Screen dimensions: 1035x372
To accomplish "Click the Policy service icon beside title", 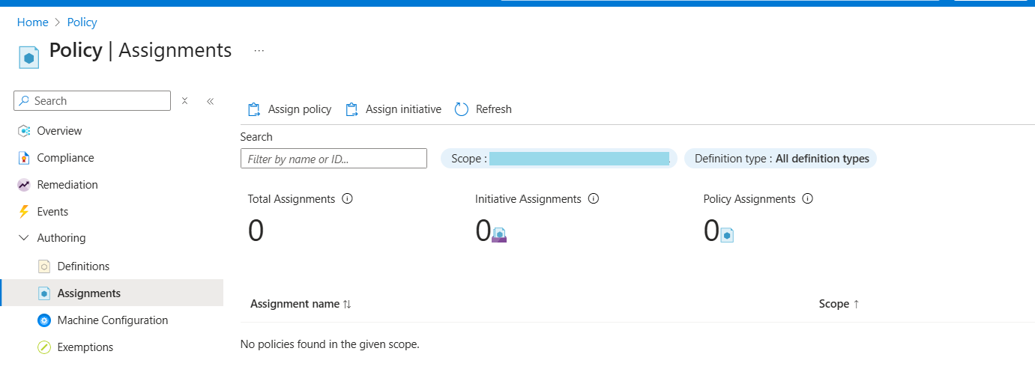I will pos(29,58).
